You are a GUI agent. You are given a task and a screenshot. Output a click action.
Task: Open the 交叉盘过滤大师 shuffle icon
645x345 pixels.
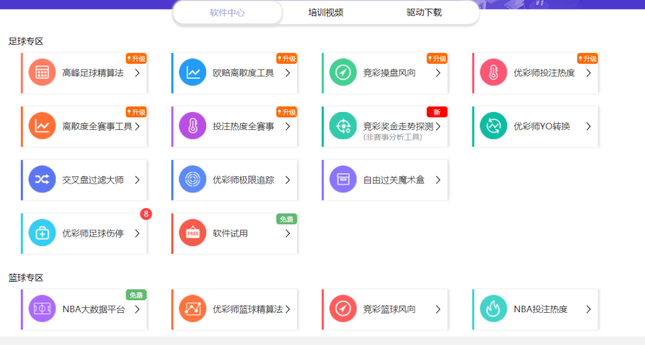coord(42,180)
